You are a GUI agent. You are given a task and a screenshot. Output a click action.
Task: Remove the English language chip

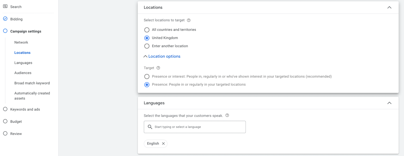pyautogui.click(x=163, y=144)
